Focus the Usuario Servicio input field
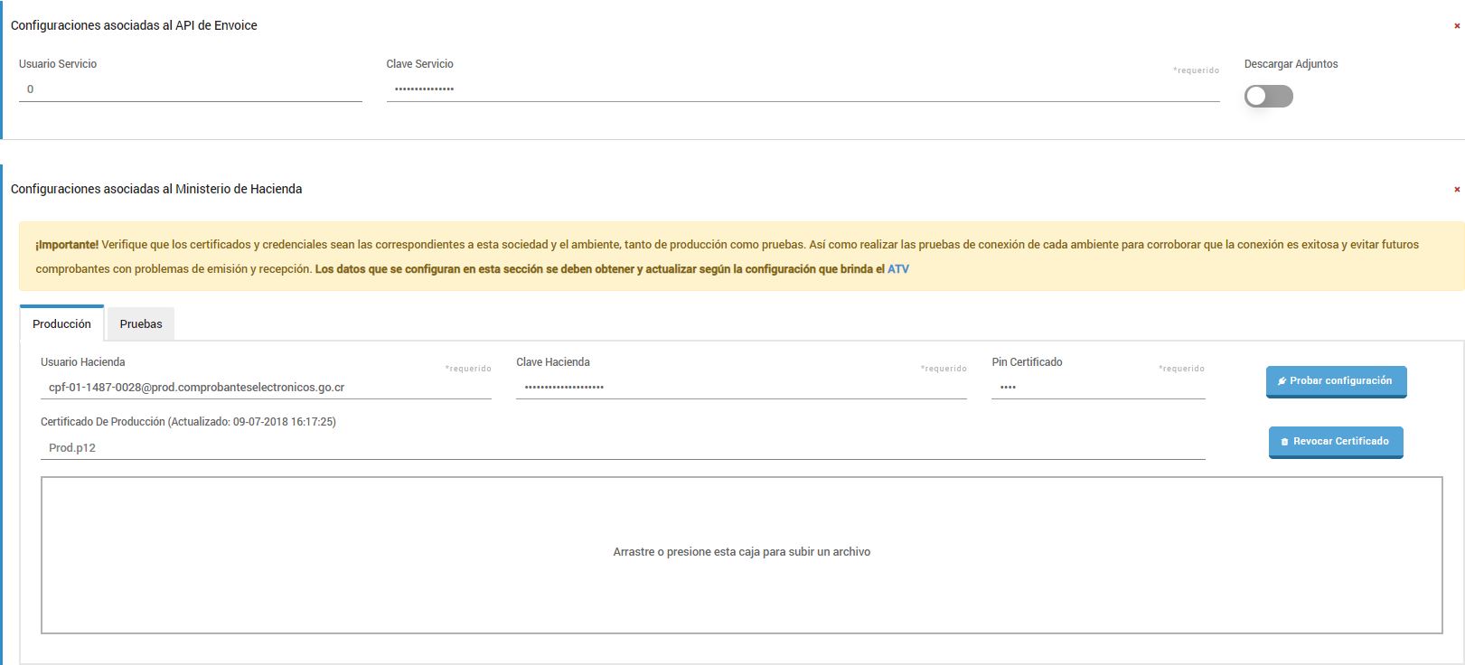1465x665 pixels. click(191, 89)
